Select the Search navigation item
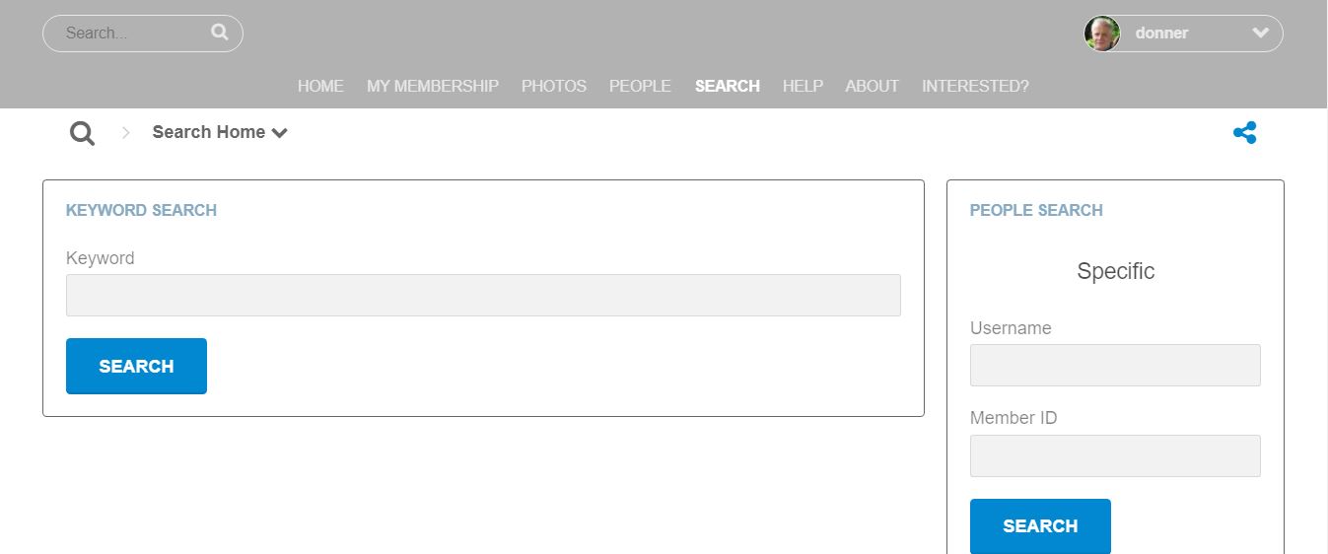Screen dimensions: 1328x554 (x=727, y=86)
